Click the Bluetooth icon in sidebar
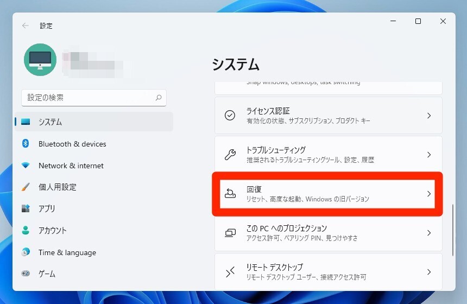Image resolution: width=467 pixels, height=304 pixels. [26, 143]
